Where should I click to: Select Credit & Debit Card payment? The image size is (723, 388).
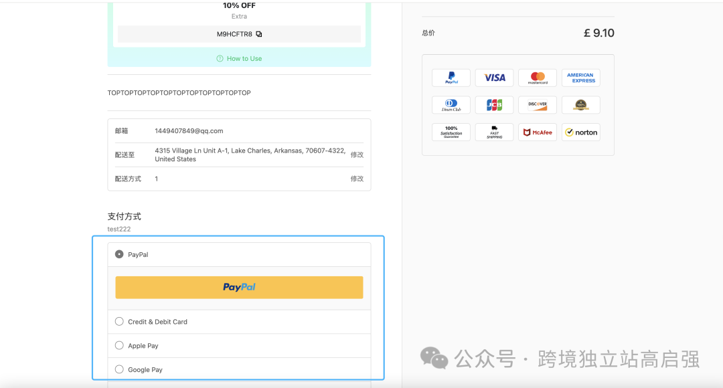click(119, 322)
